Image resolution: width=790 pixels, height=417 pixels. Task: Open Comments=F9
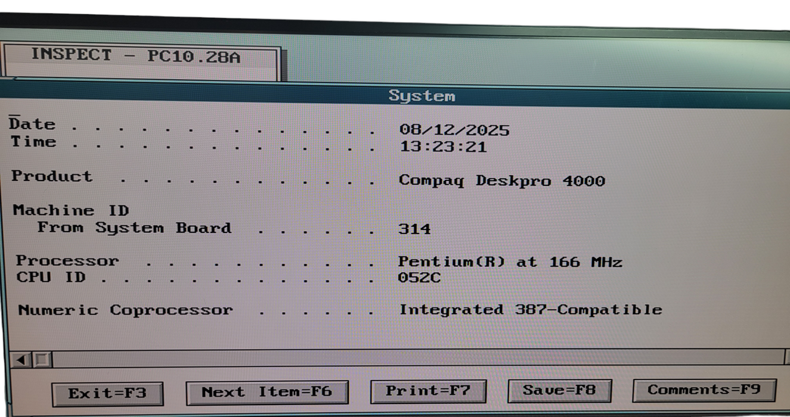point(704,390)
